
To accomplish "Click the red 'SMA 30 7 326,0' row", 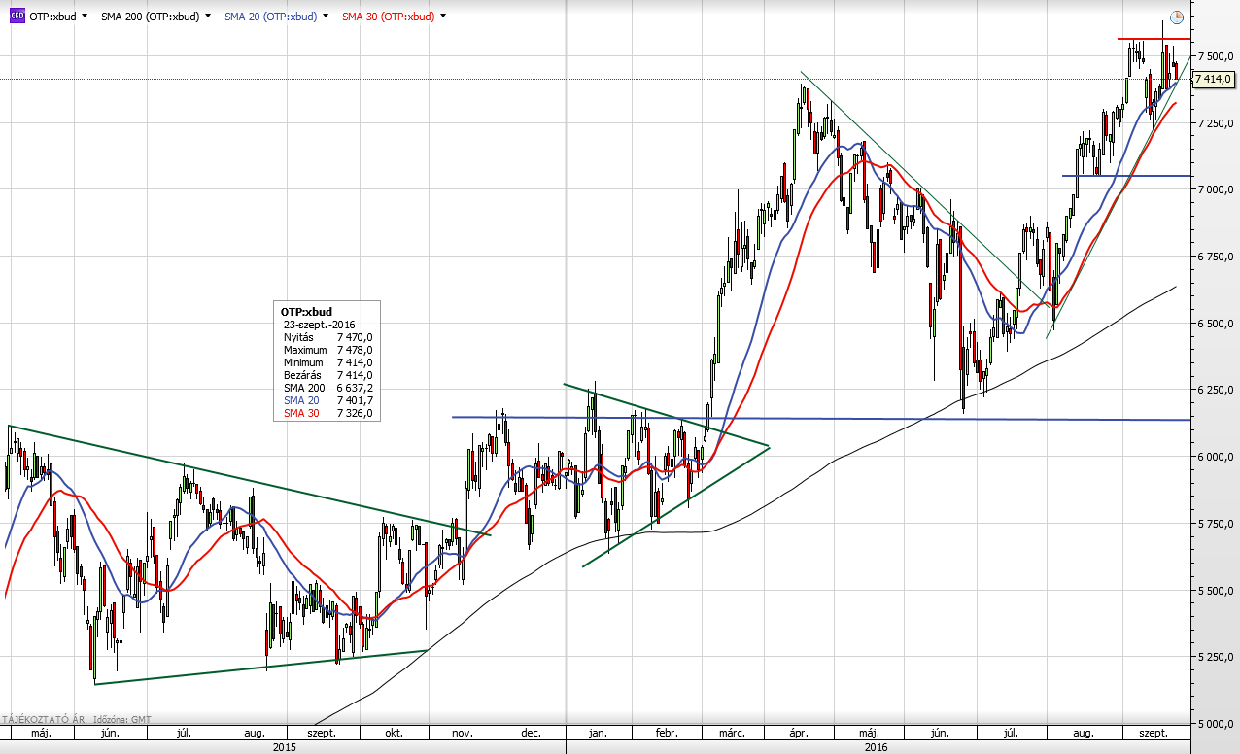I will [x=327, y=413].
